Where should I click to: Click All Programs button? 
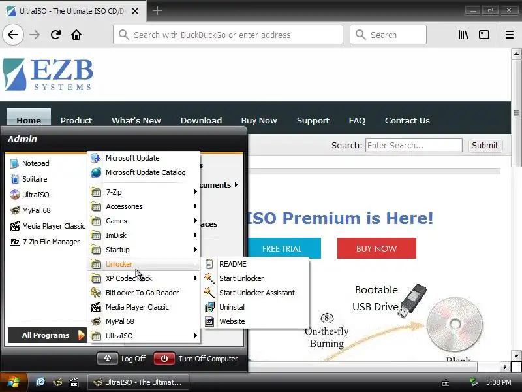[47, 335]
